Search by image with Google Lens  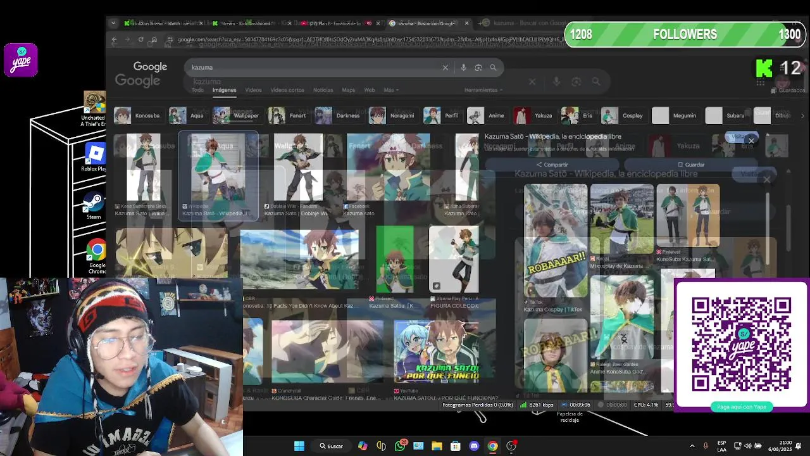[478, 67]
